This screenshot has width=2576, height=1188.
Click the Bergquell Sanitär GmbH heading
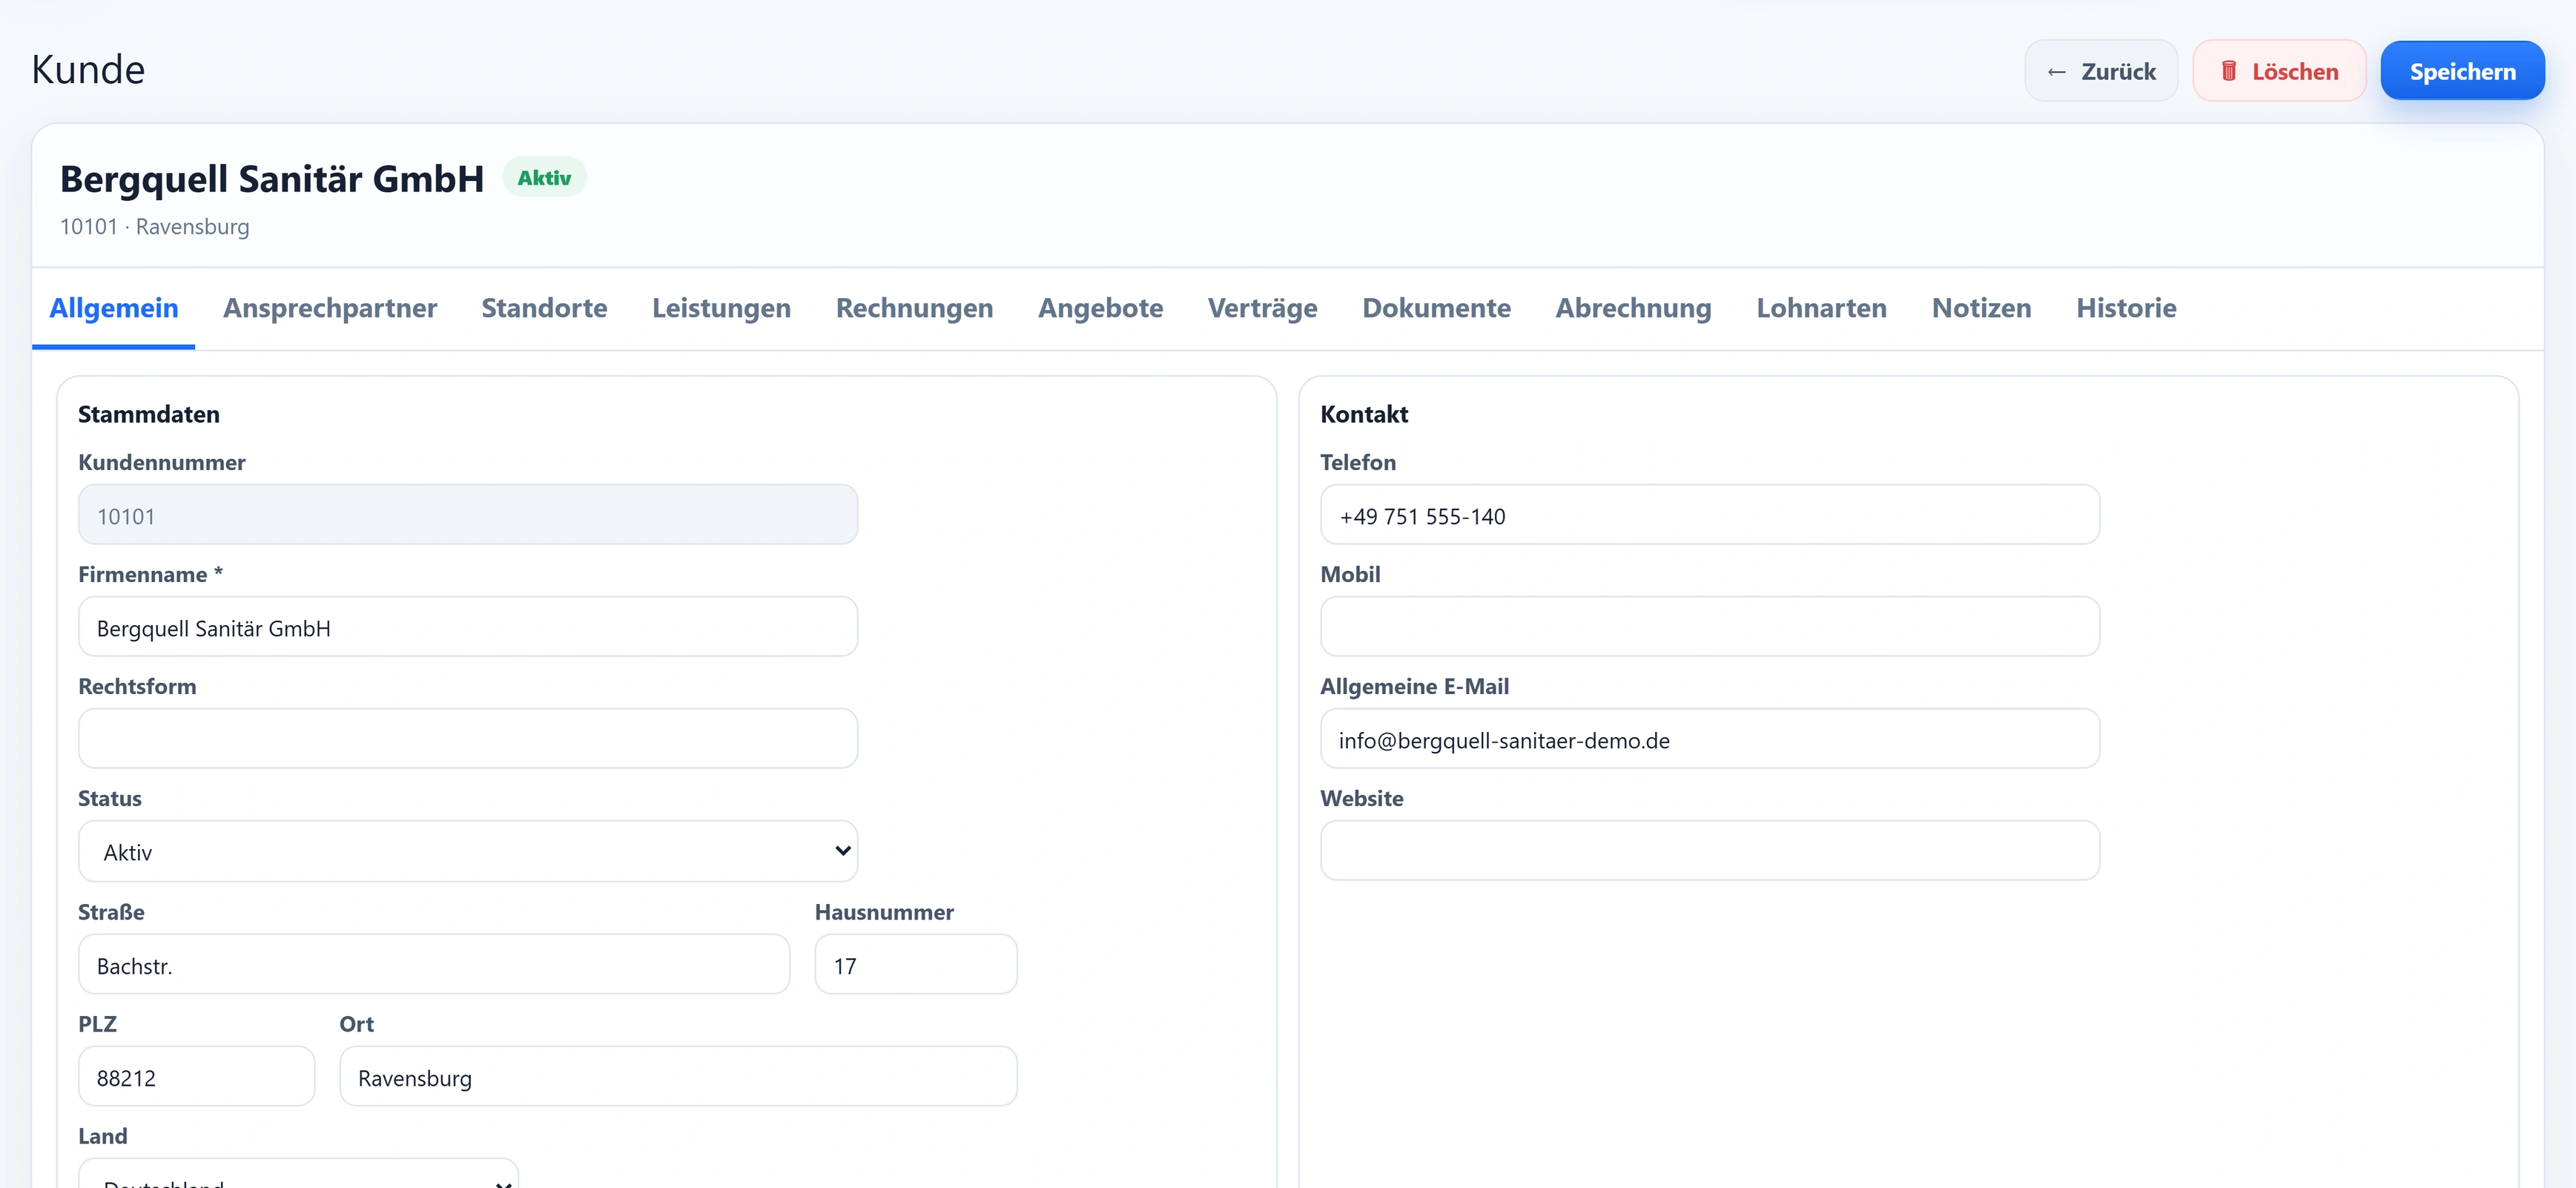pos(272,179)
